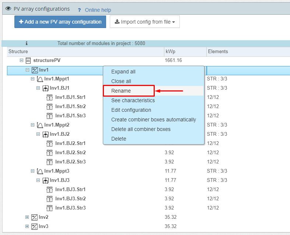Viewport: 290px width, 235px height.
Task: Click the eye icon beside PV array configurations
Action: pos(8,8)
